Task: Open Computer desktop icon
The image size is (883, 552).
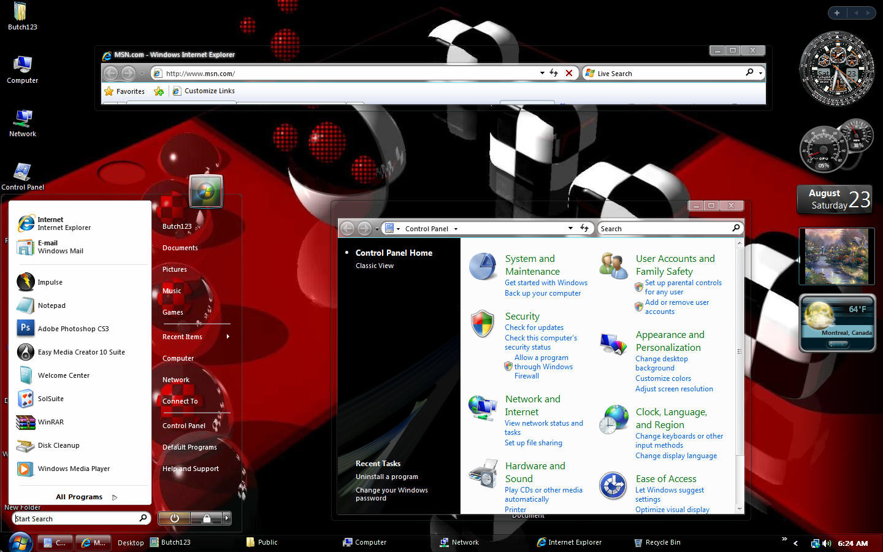Action: tap(22, 70)
